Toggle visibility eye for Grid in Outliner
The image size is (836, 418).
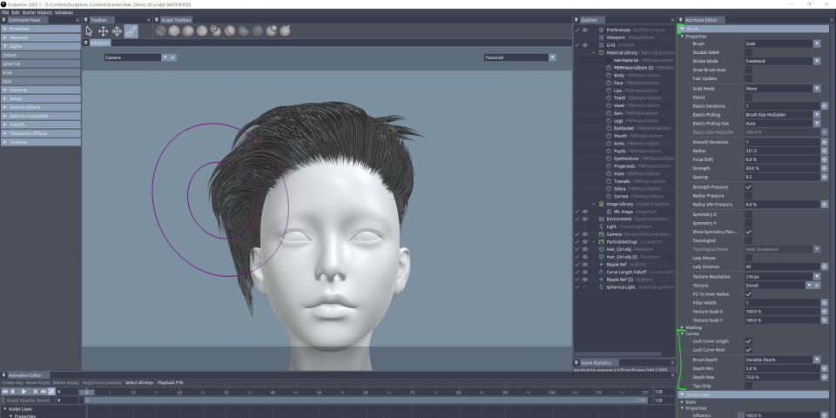coord(584,44)
